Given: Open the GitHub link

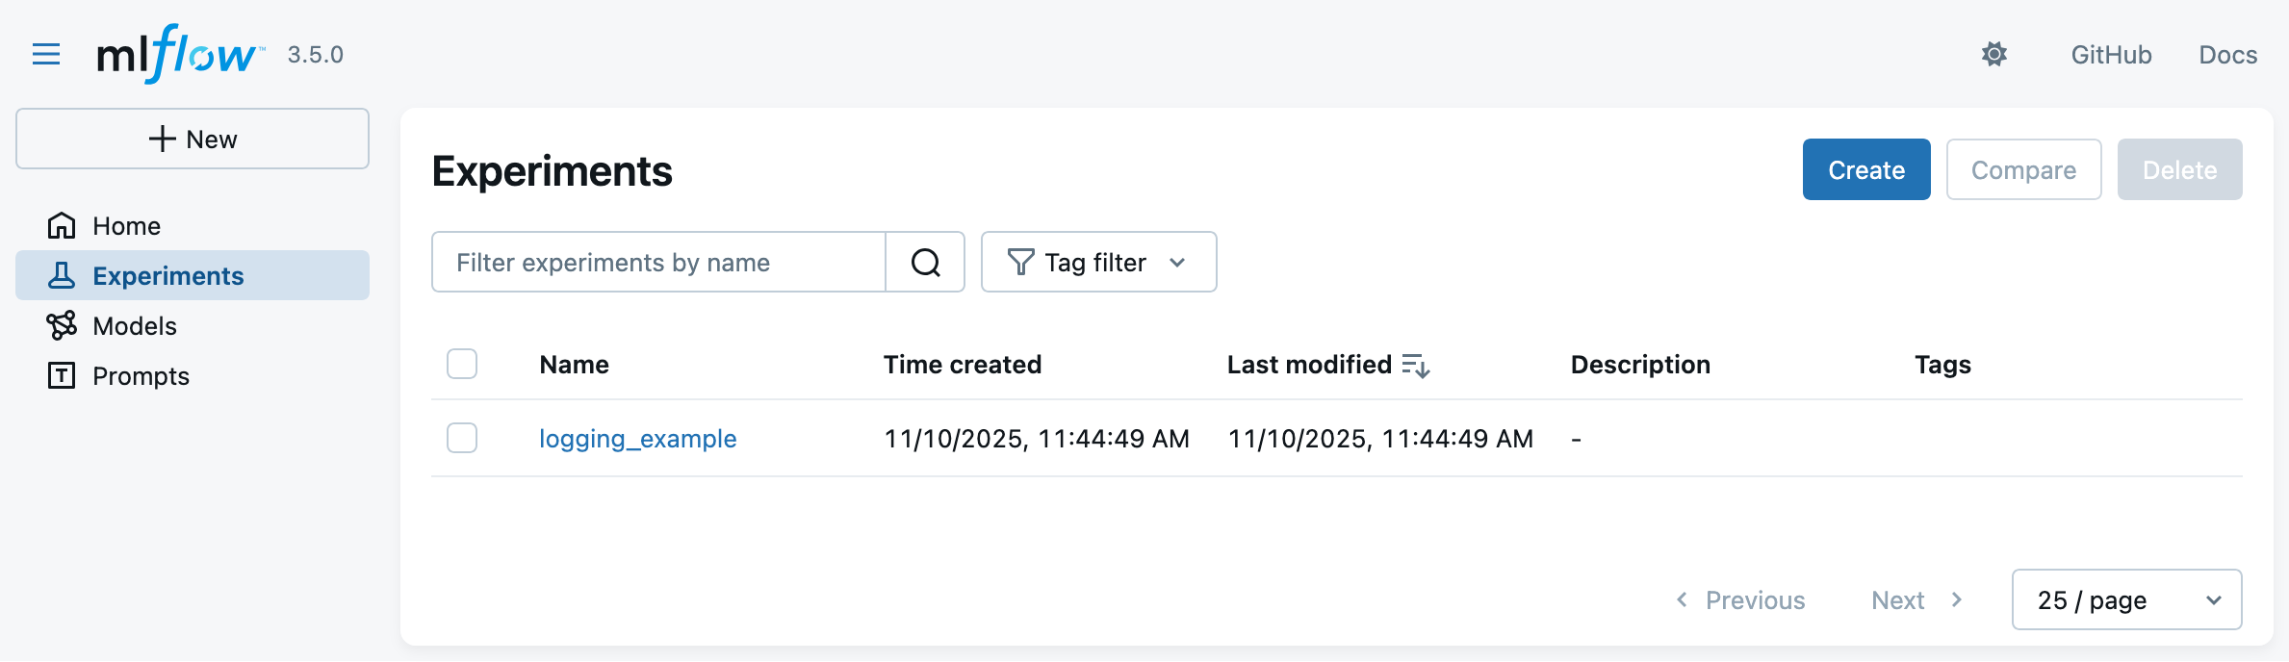Looking at the screenshot, I should click(2111, 55).
